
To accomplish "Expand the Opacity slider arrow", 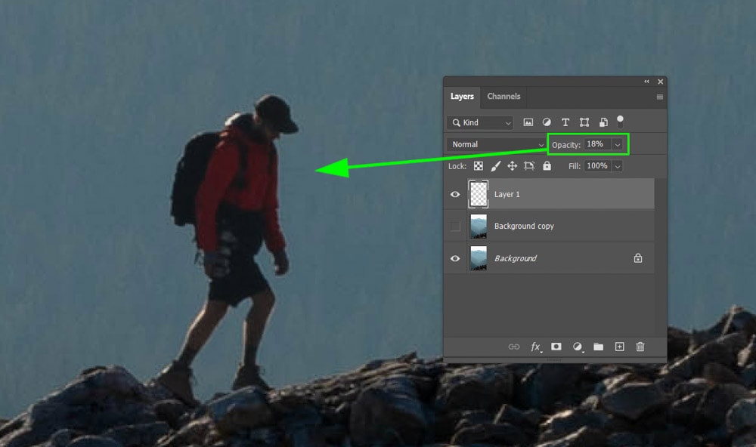I will pos(618,144).
